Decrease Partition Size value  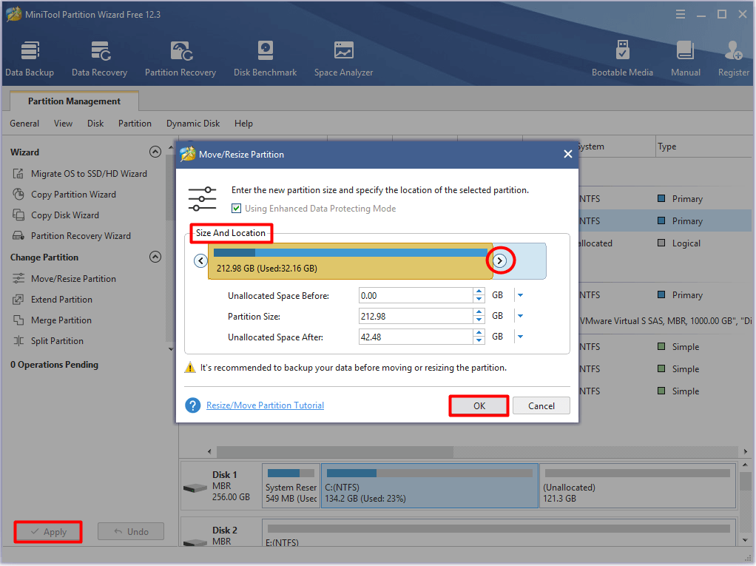[479, 320]
